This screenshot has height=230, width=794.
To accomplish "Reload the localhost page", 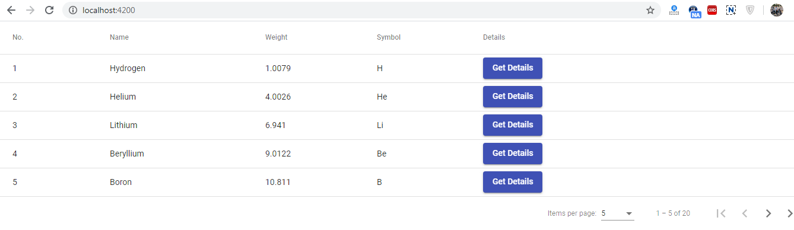I will click(x=50, y=10).
